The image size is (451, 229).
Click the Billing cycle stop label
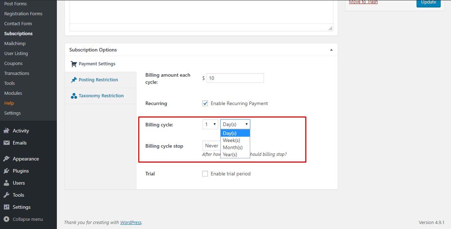click(164, 146)
